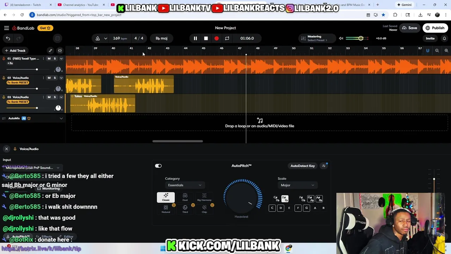Mute the master volume speaker icon

[x=341, y=38]
